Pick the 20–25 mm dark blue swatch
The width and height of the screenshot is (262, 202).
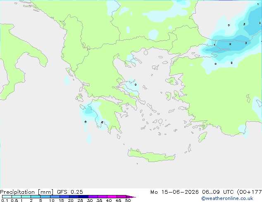74,197
